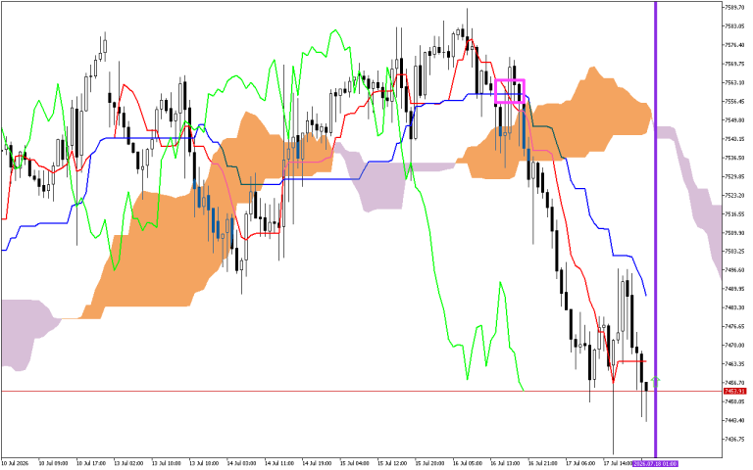Click the 7450.05 price axis label
753x470 pixels.
click(734, 401)
